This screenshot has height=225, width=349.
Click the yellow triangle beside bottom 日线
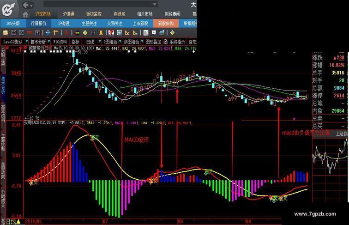tap(18, 222)
